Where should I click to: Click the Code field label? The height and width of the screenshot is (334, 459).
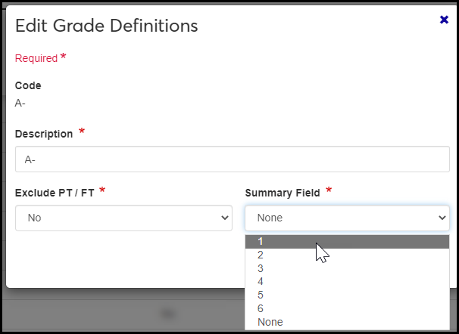28,85
